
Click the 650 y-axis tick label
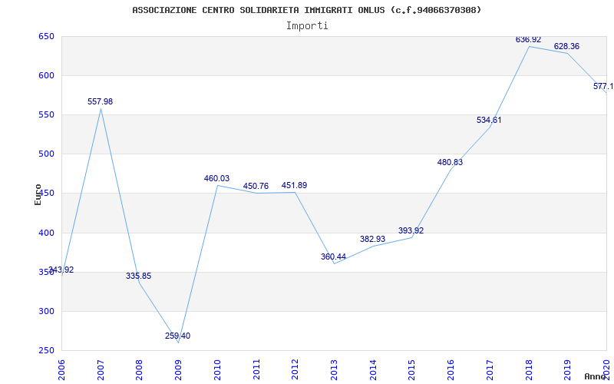pos(46,36)
